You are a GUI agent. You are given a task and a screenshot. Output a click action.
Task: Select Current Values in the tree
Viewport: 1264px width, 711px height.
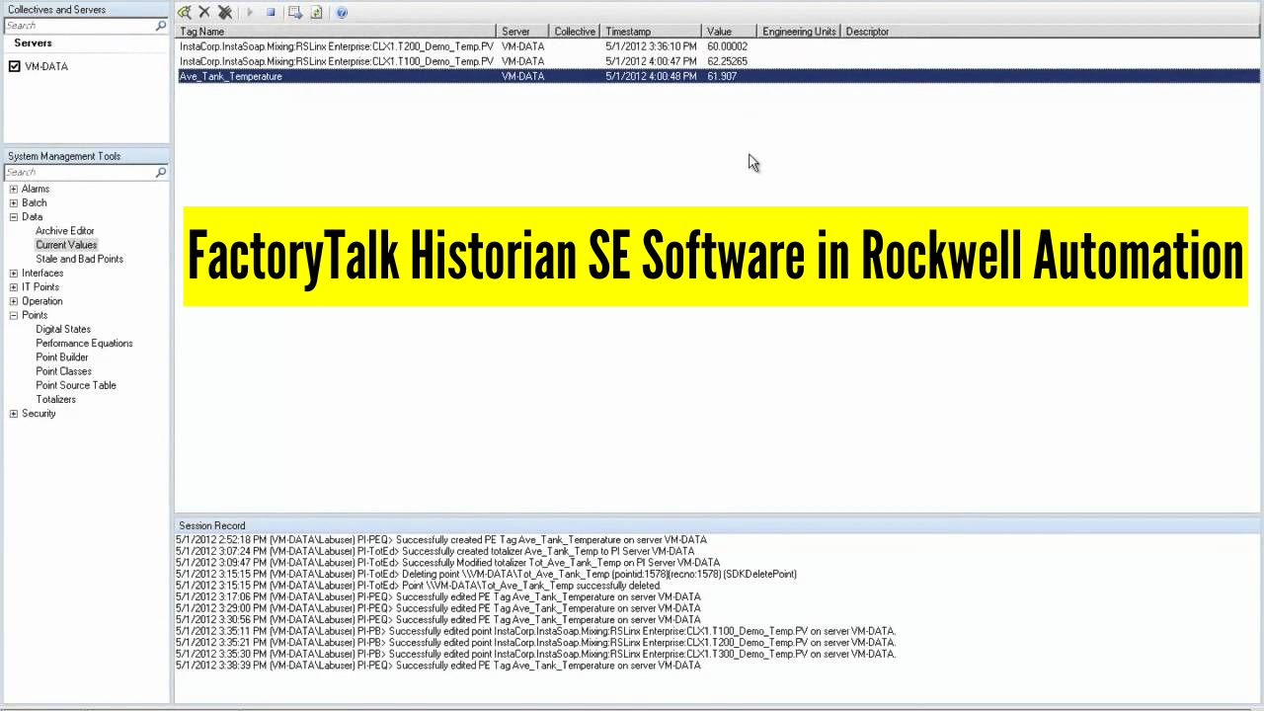point(66,245)
